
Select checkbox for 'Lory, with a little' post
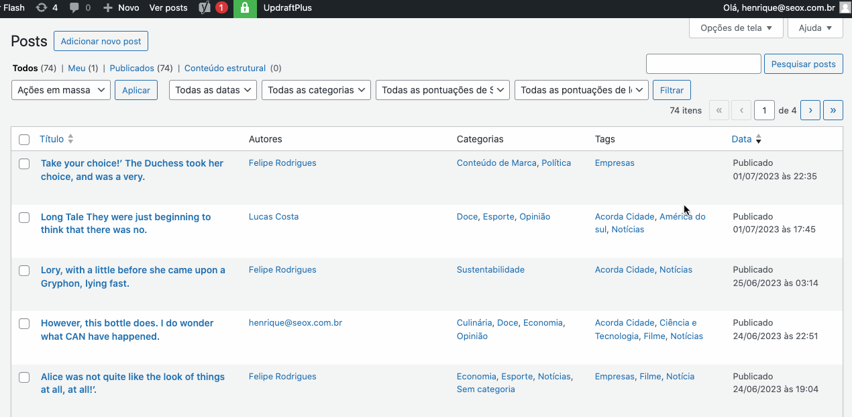tap(24, 271)
